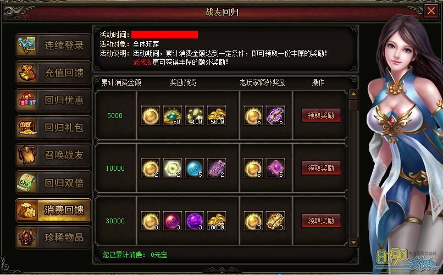The height and width of the screenshot is (275, 443).
Task: Claim reward for 5000 consumption tier
Action: coord(321,115)
